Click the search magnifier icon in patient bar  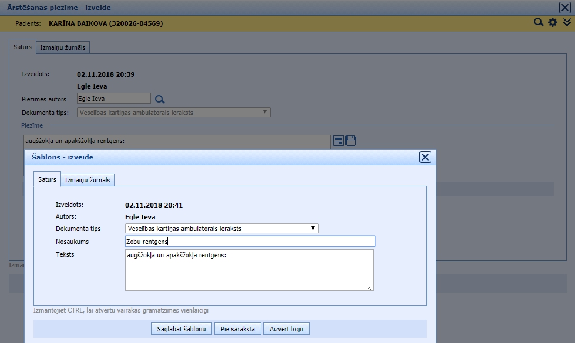pyautogui.click(x=539, y=22)
